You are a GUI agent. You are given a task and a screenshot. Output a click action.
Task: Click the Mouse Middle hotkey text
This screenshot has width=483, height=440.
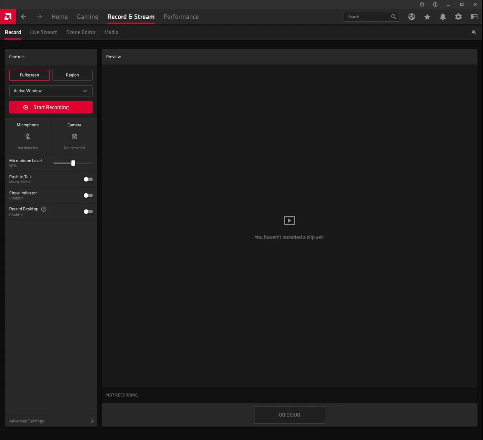(x=20, y=182)
